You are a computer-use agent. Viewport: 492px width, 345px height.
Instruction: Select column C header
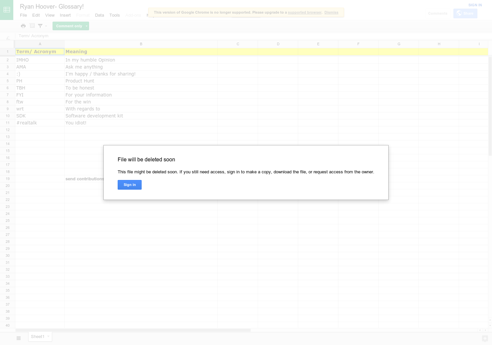238,44
